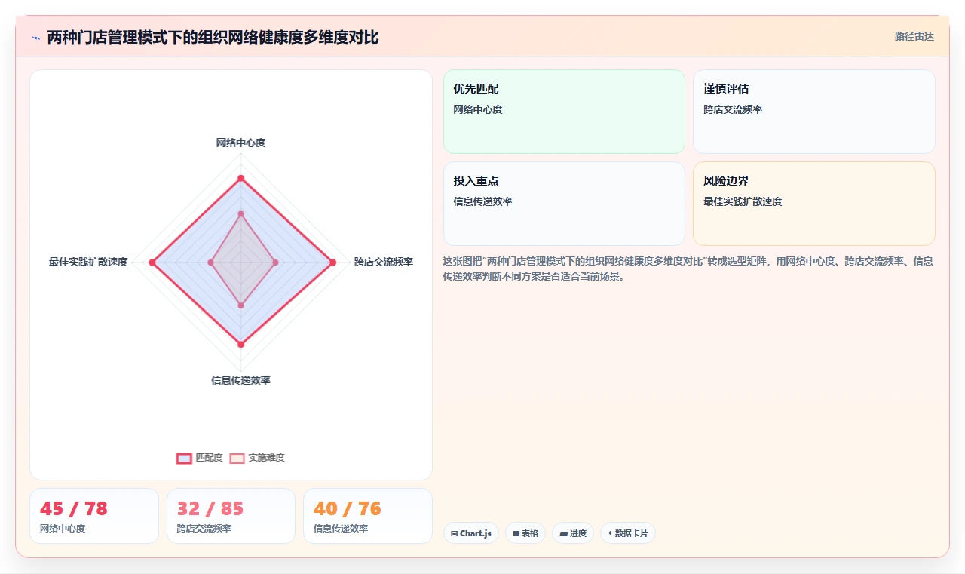Click 跨店交流频率 text in 谨慎评估 card
This screenshot has width=965, height=574.
pos(733,109)
